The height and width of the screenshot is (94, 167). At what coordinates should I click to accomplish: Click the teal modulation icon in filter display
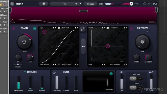tap(111, 74)
